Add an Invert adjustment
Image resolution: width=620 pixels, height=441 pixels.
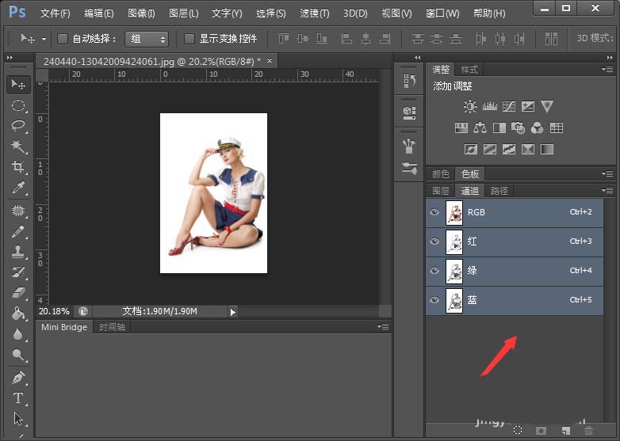coord(470,149)
